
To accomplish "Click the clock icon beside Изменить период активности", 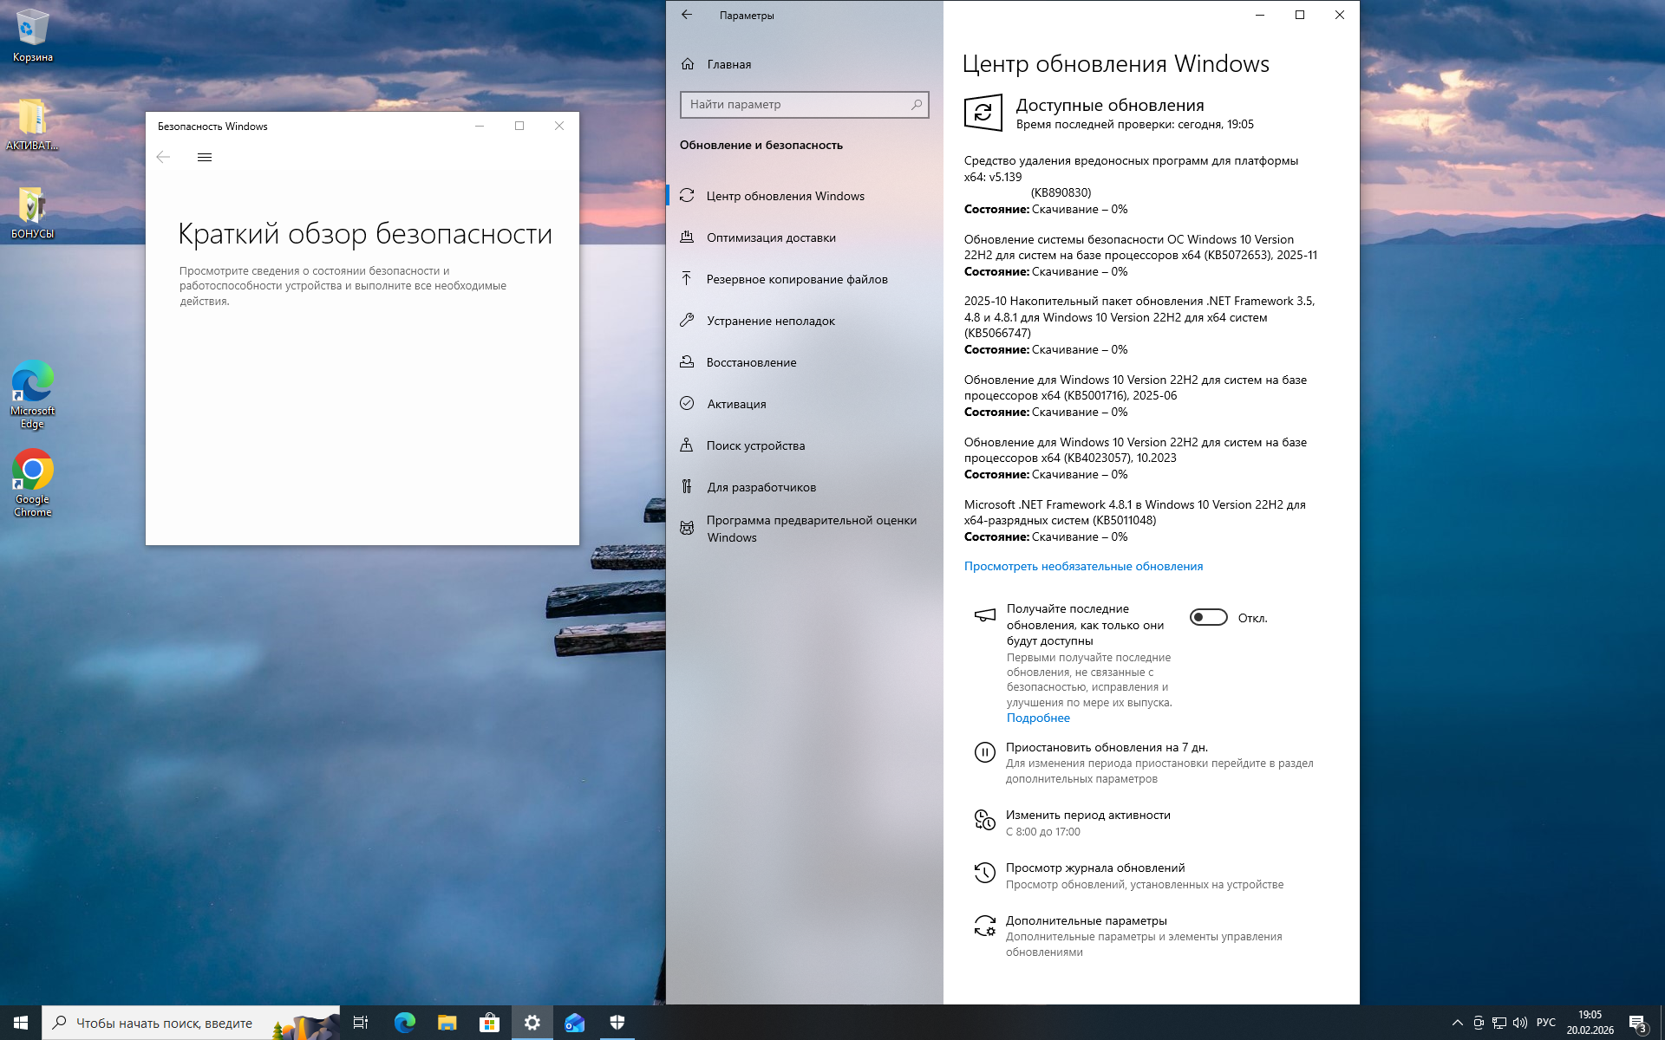I will pos(984,820).
